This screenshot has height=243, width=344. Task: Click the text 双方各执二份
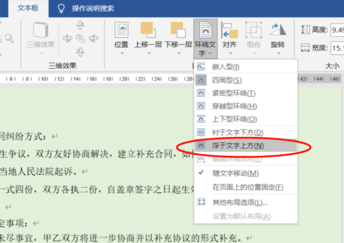point(70,189)
